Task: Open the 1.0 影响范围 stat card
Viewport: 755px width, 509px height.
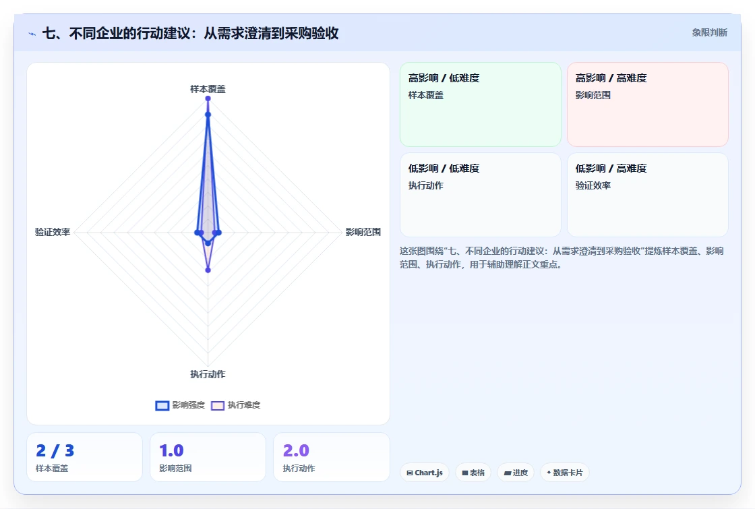Action: tap(208, 457)
